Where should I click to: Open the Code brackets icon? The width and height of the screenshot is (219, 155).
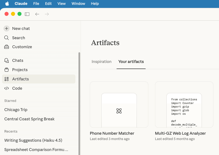7,88
